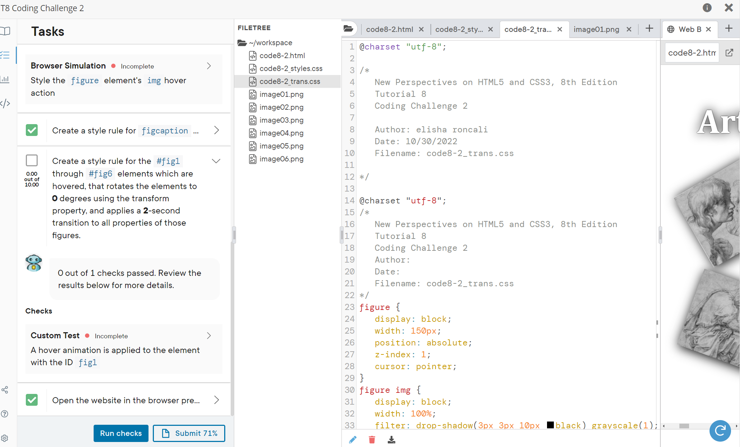Download the current file
The height and width of the screenshot is (447, 740).
point(391,440)
